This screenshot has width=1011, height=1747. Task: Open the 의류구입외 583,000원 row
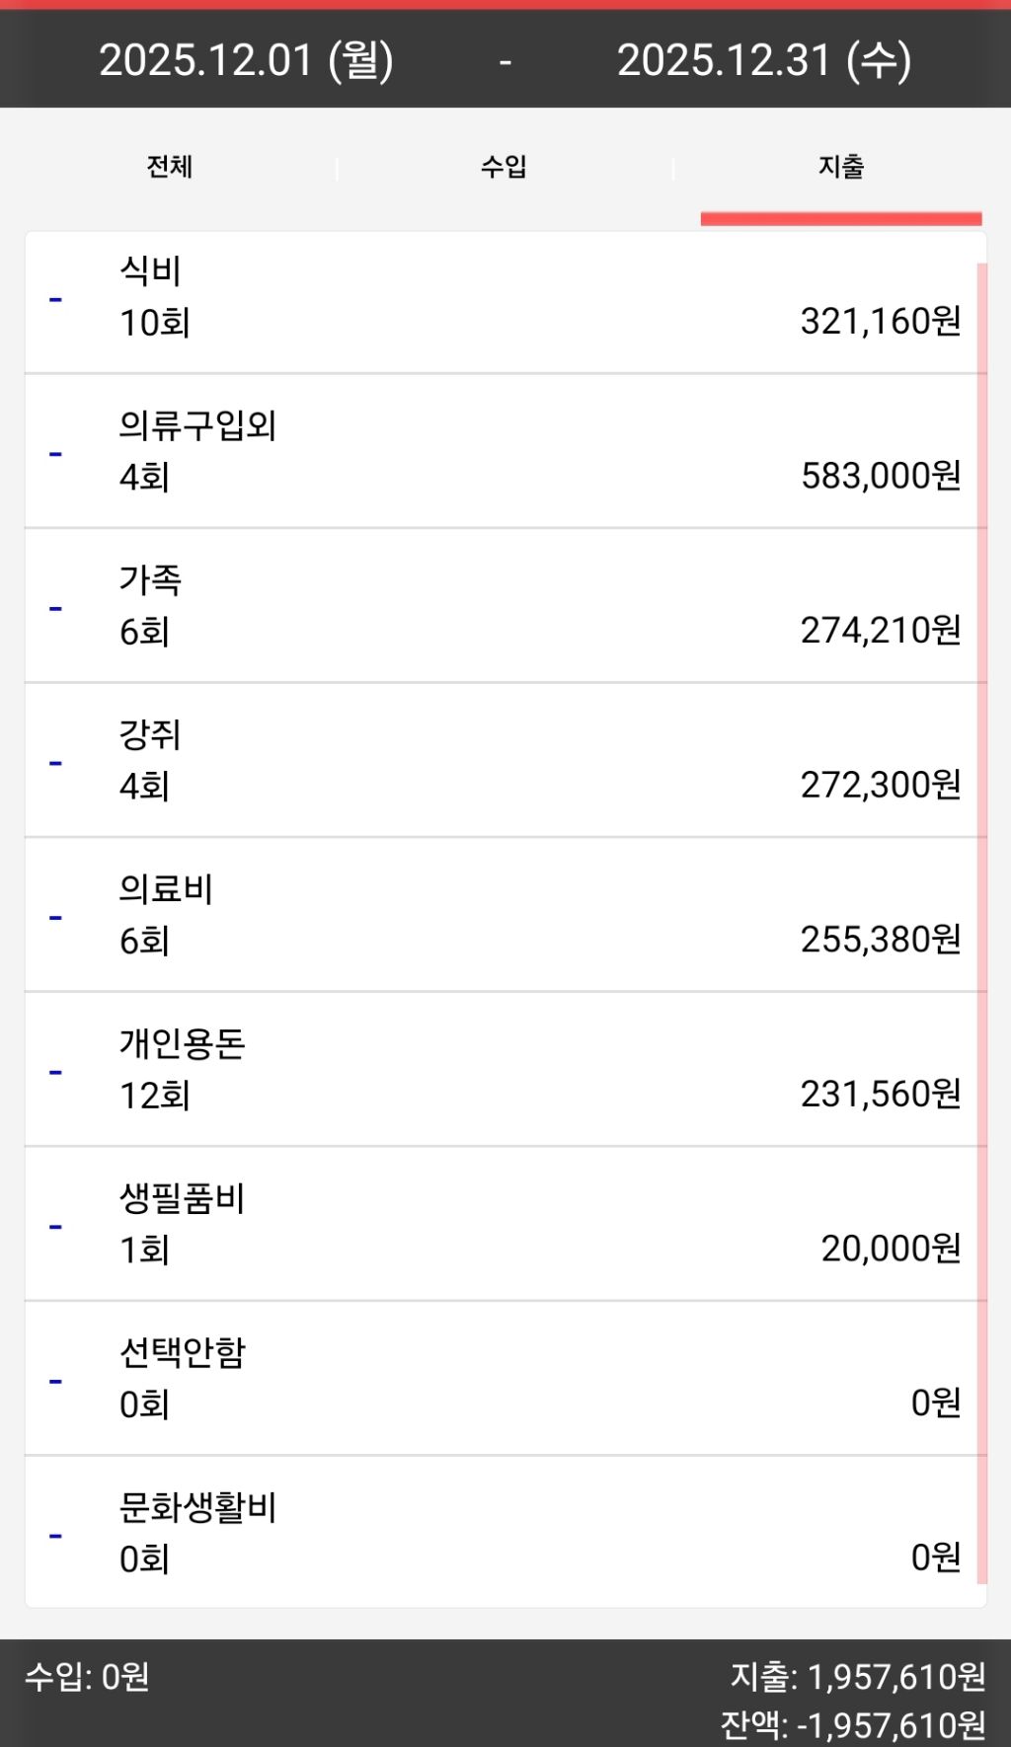[505, 451]
